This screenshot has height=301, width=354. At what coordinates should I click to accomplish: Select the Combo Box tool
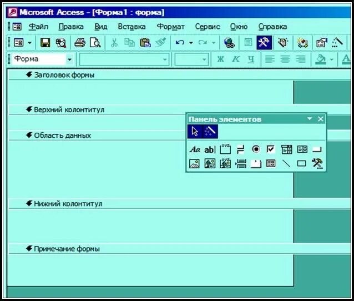[287, 149]
